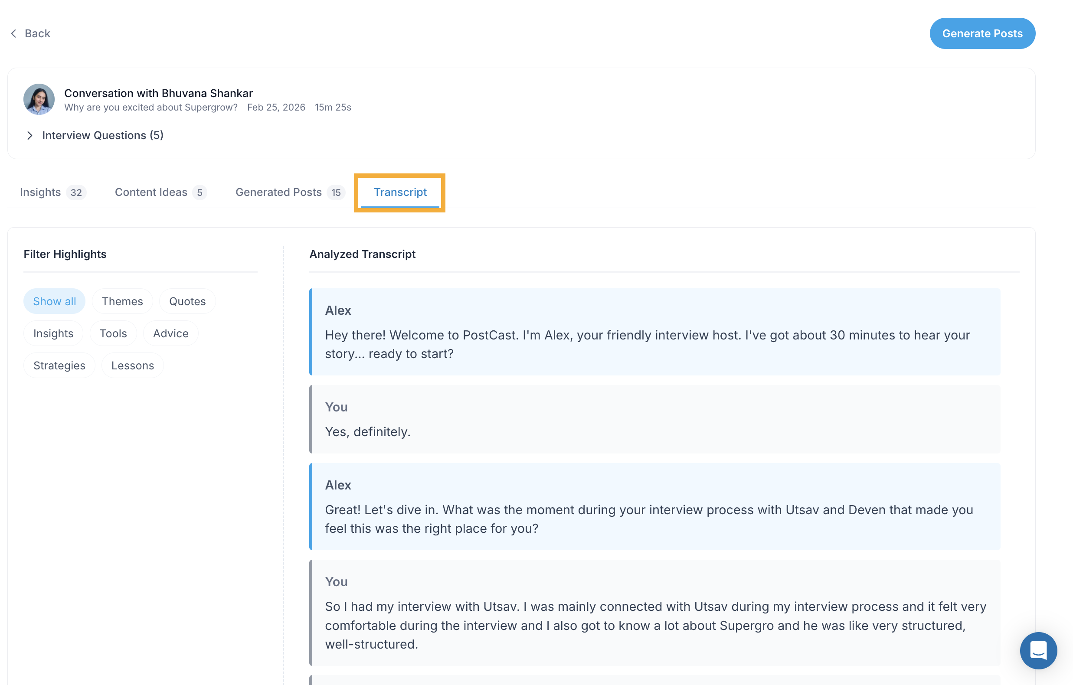Expand the Interview Questions (5) section

[95, 135]
